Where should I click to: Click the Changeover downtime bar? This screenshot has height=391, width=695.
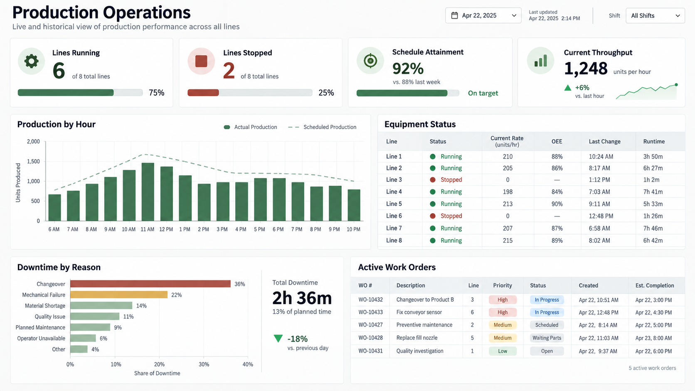point(150,284)
